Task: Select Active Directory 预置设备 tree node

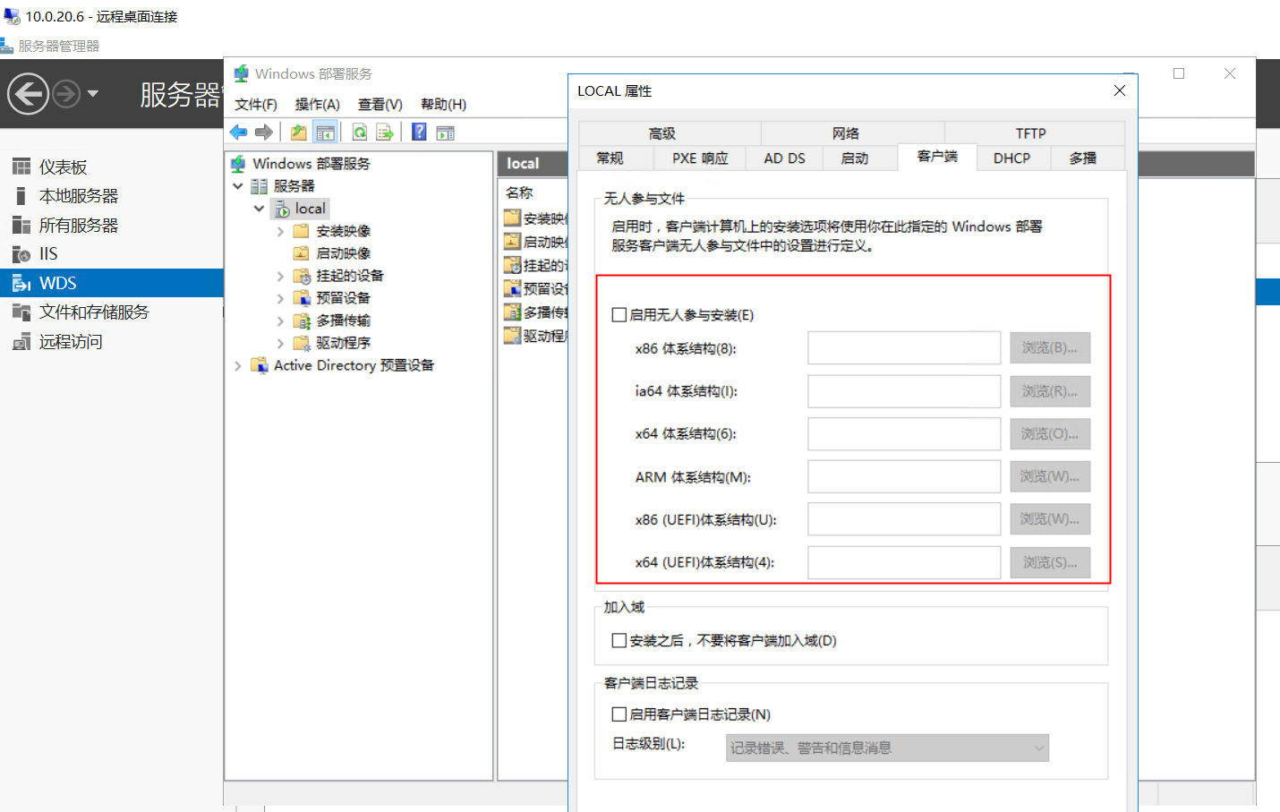Action: [354, 365]
